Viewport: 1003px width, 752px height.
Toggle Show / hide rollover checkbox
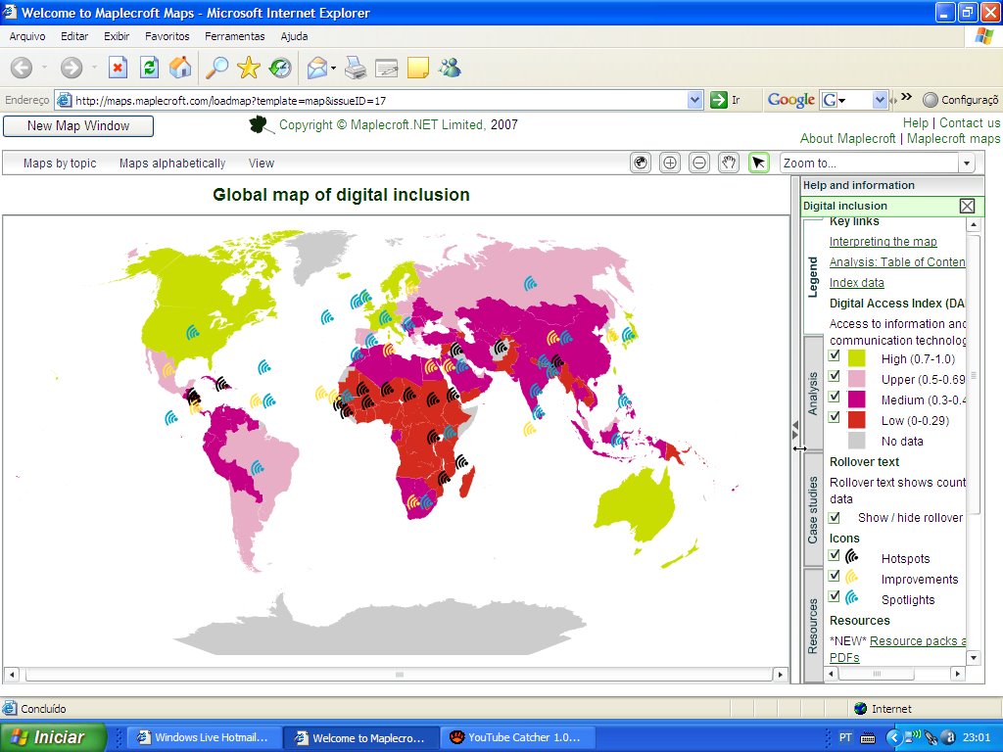[835, 517]
